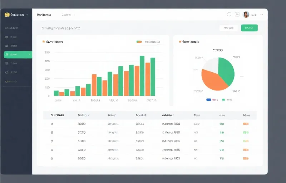Click the fourth sidebar item icon below active
The width and height of the screenshot is (286, 183).
pyautogui.click(x=6, y=63)
